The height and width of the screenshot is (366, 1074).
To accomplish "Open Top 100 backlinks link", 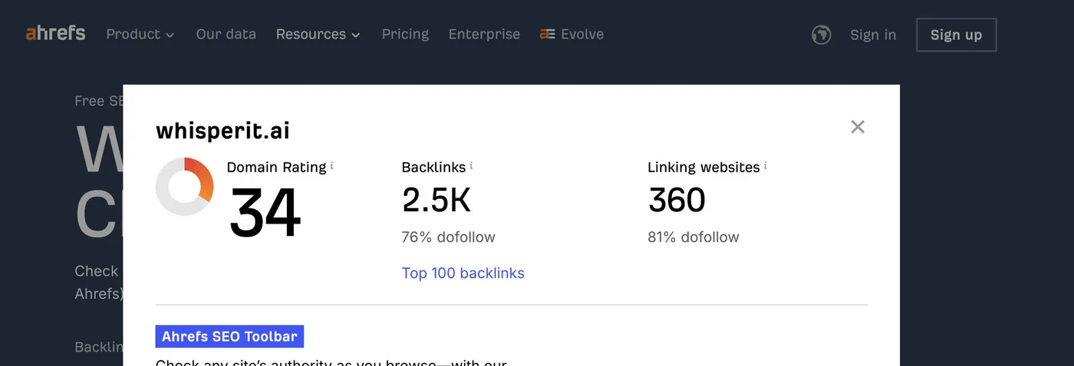I will pos(463,273).
